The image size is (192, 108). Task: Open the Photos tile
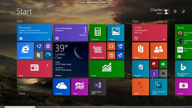click(116, 33)
